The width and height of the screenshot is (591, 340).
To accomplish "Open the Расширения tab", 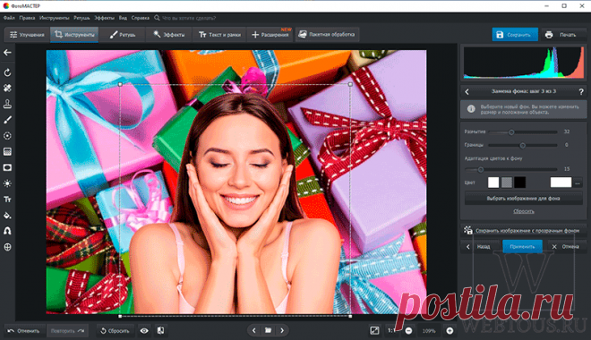I will (x=270, y=35).
